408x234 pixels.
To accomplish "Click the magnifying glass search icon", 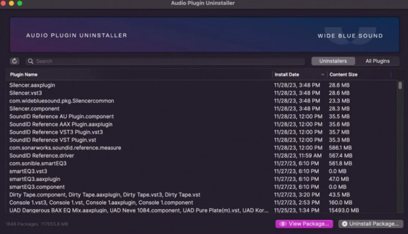I will 31,61.
